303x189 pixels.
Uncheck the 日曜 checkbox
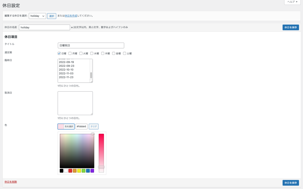[x=59, y=53]
